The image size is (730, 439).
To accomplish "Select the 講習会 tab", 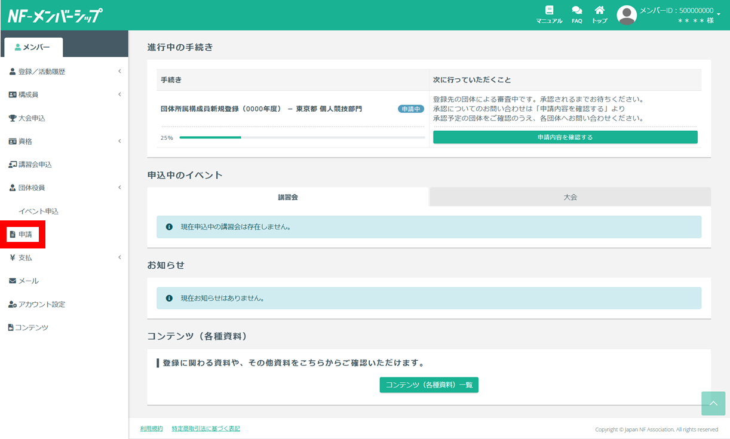I will tap(288, 197).
